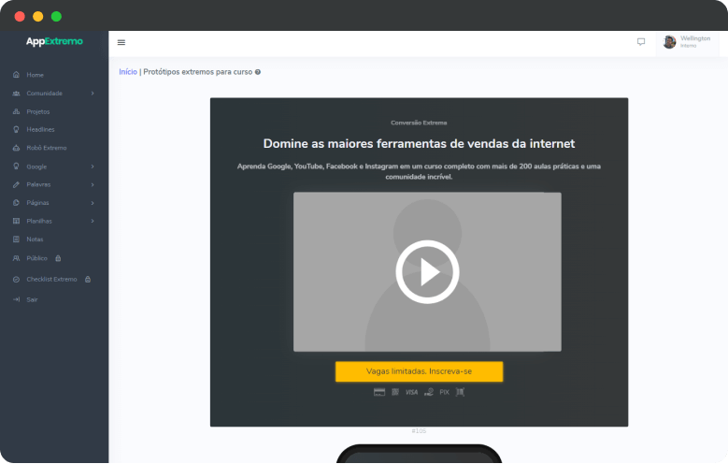
Task: Open the Checklist Extremo menu item
Action: [x=51, y=279]
